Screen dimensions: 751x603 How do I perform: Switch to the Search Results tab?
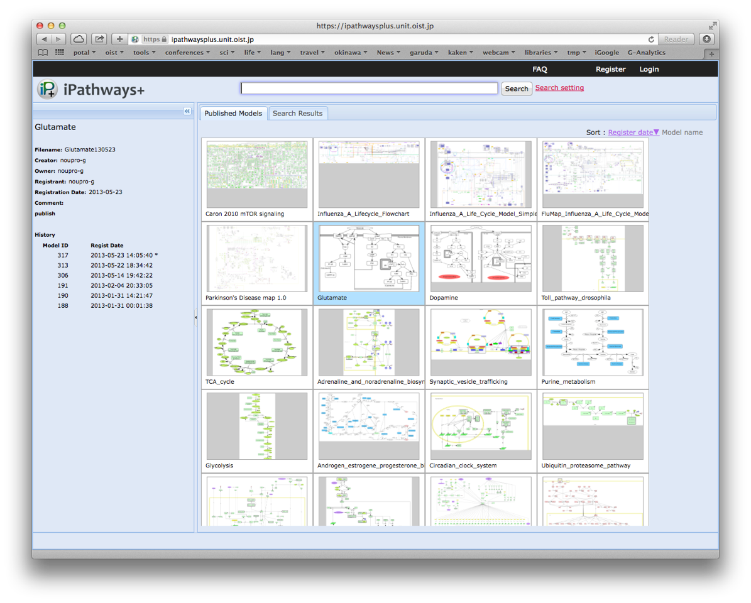(x=297, y=113)
